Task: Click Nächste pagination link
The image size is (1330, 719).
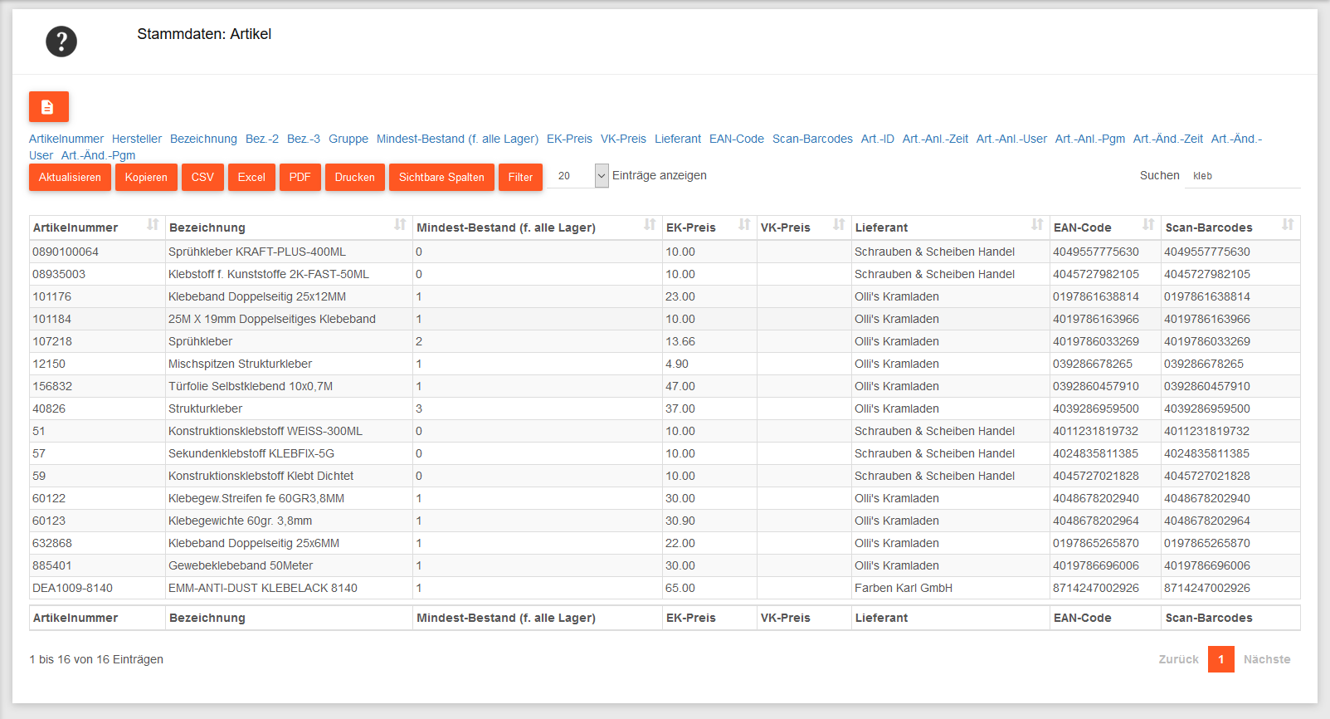Action: coord(1266,659)
